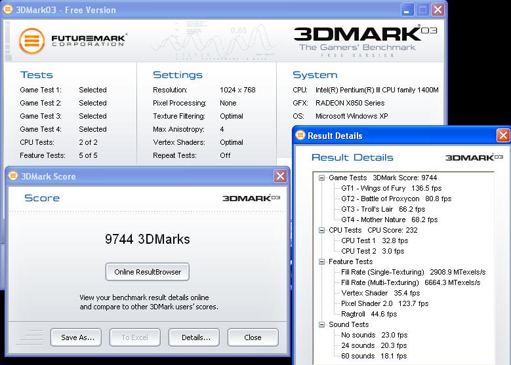Select Fill Rate (Single-Texturing) row
The image size is (511, 365).
pos(413,272)
